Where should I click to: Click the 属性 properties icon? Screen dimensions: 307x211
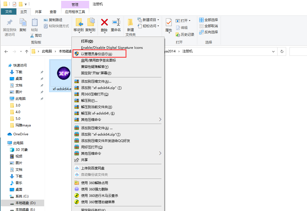pyautogui.click(x=169, y=22)
